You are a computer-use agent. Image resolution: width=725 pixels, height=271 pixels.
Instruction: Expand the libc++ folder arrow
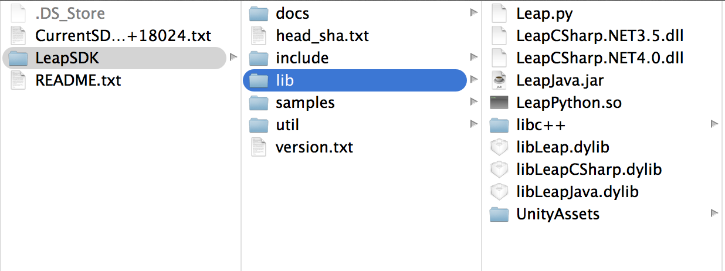[714, 124]
